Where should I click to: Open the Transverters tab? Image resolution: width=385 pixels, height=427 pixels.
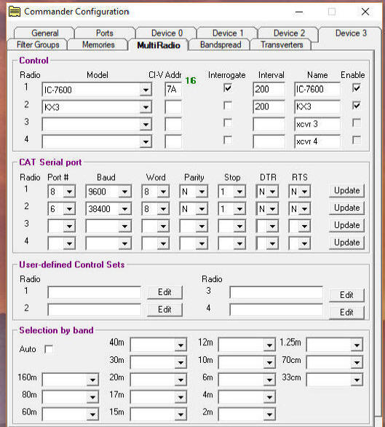[x=282, y=44]
